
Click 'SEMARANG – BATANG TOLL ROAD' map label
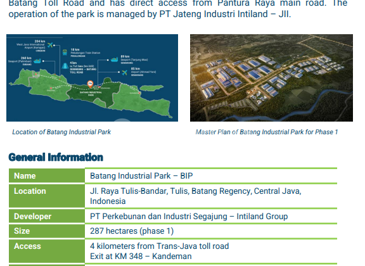tap(83, 71)
